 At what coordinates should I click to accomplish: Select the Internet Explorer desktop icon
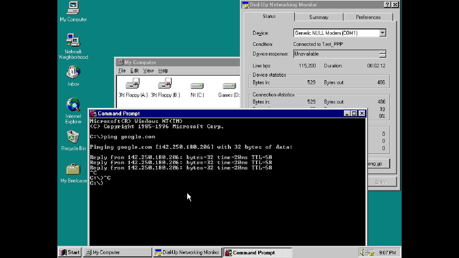[x=73, y=111]
